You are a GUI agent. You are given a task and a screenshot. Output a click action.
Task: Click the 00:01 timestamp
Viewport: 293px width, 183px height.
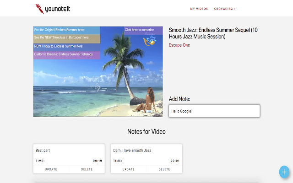click(175, 161)
